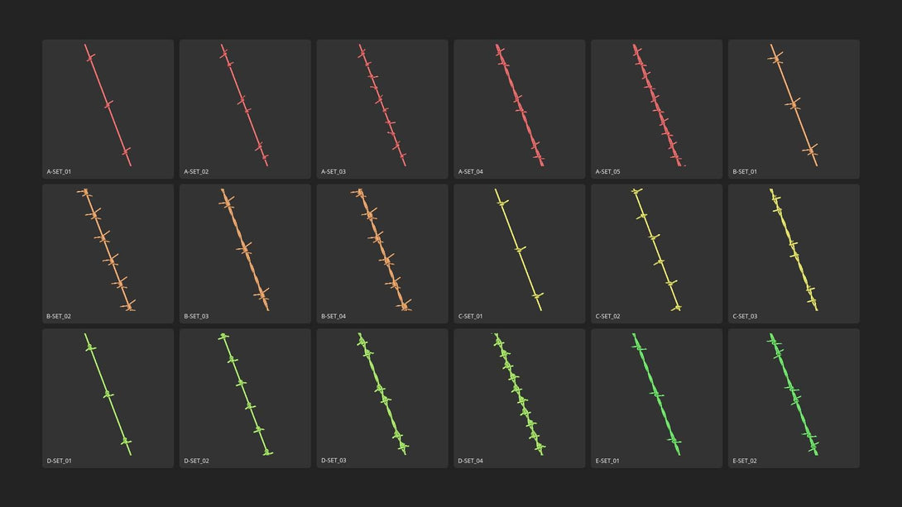Select the B-SET_01 orange wire thumbnail
The height and width of the screenshot is (507, 902).
[x=794, y=108]
